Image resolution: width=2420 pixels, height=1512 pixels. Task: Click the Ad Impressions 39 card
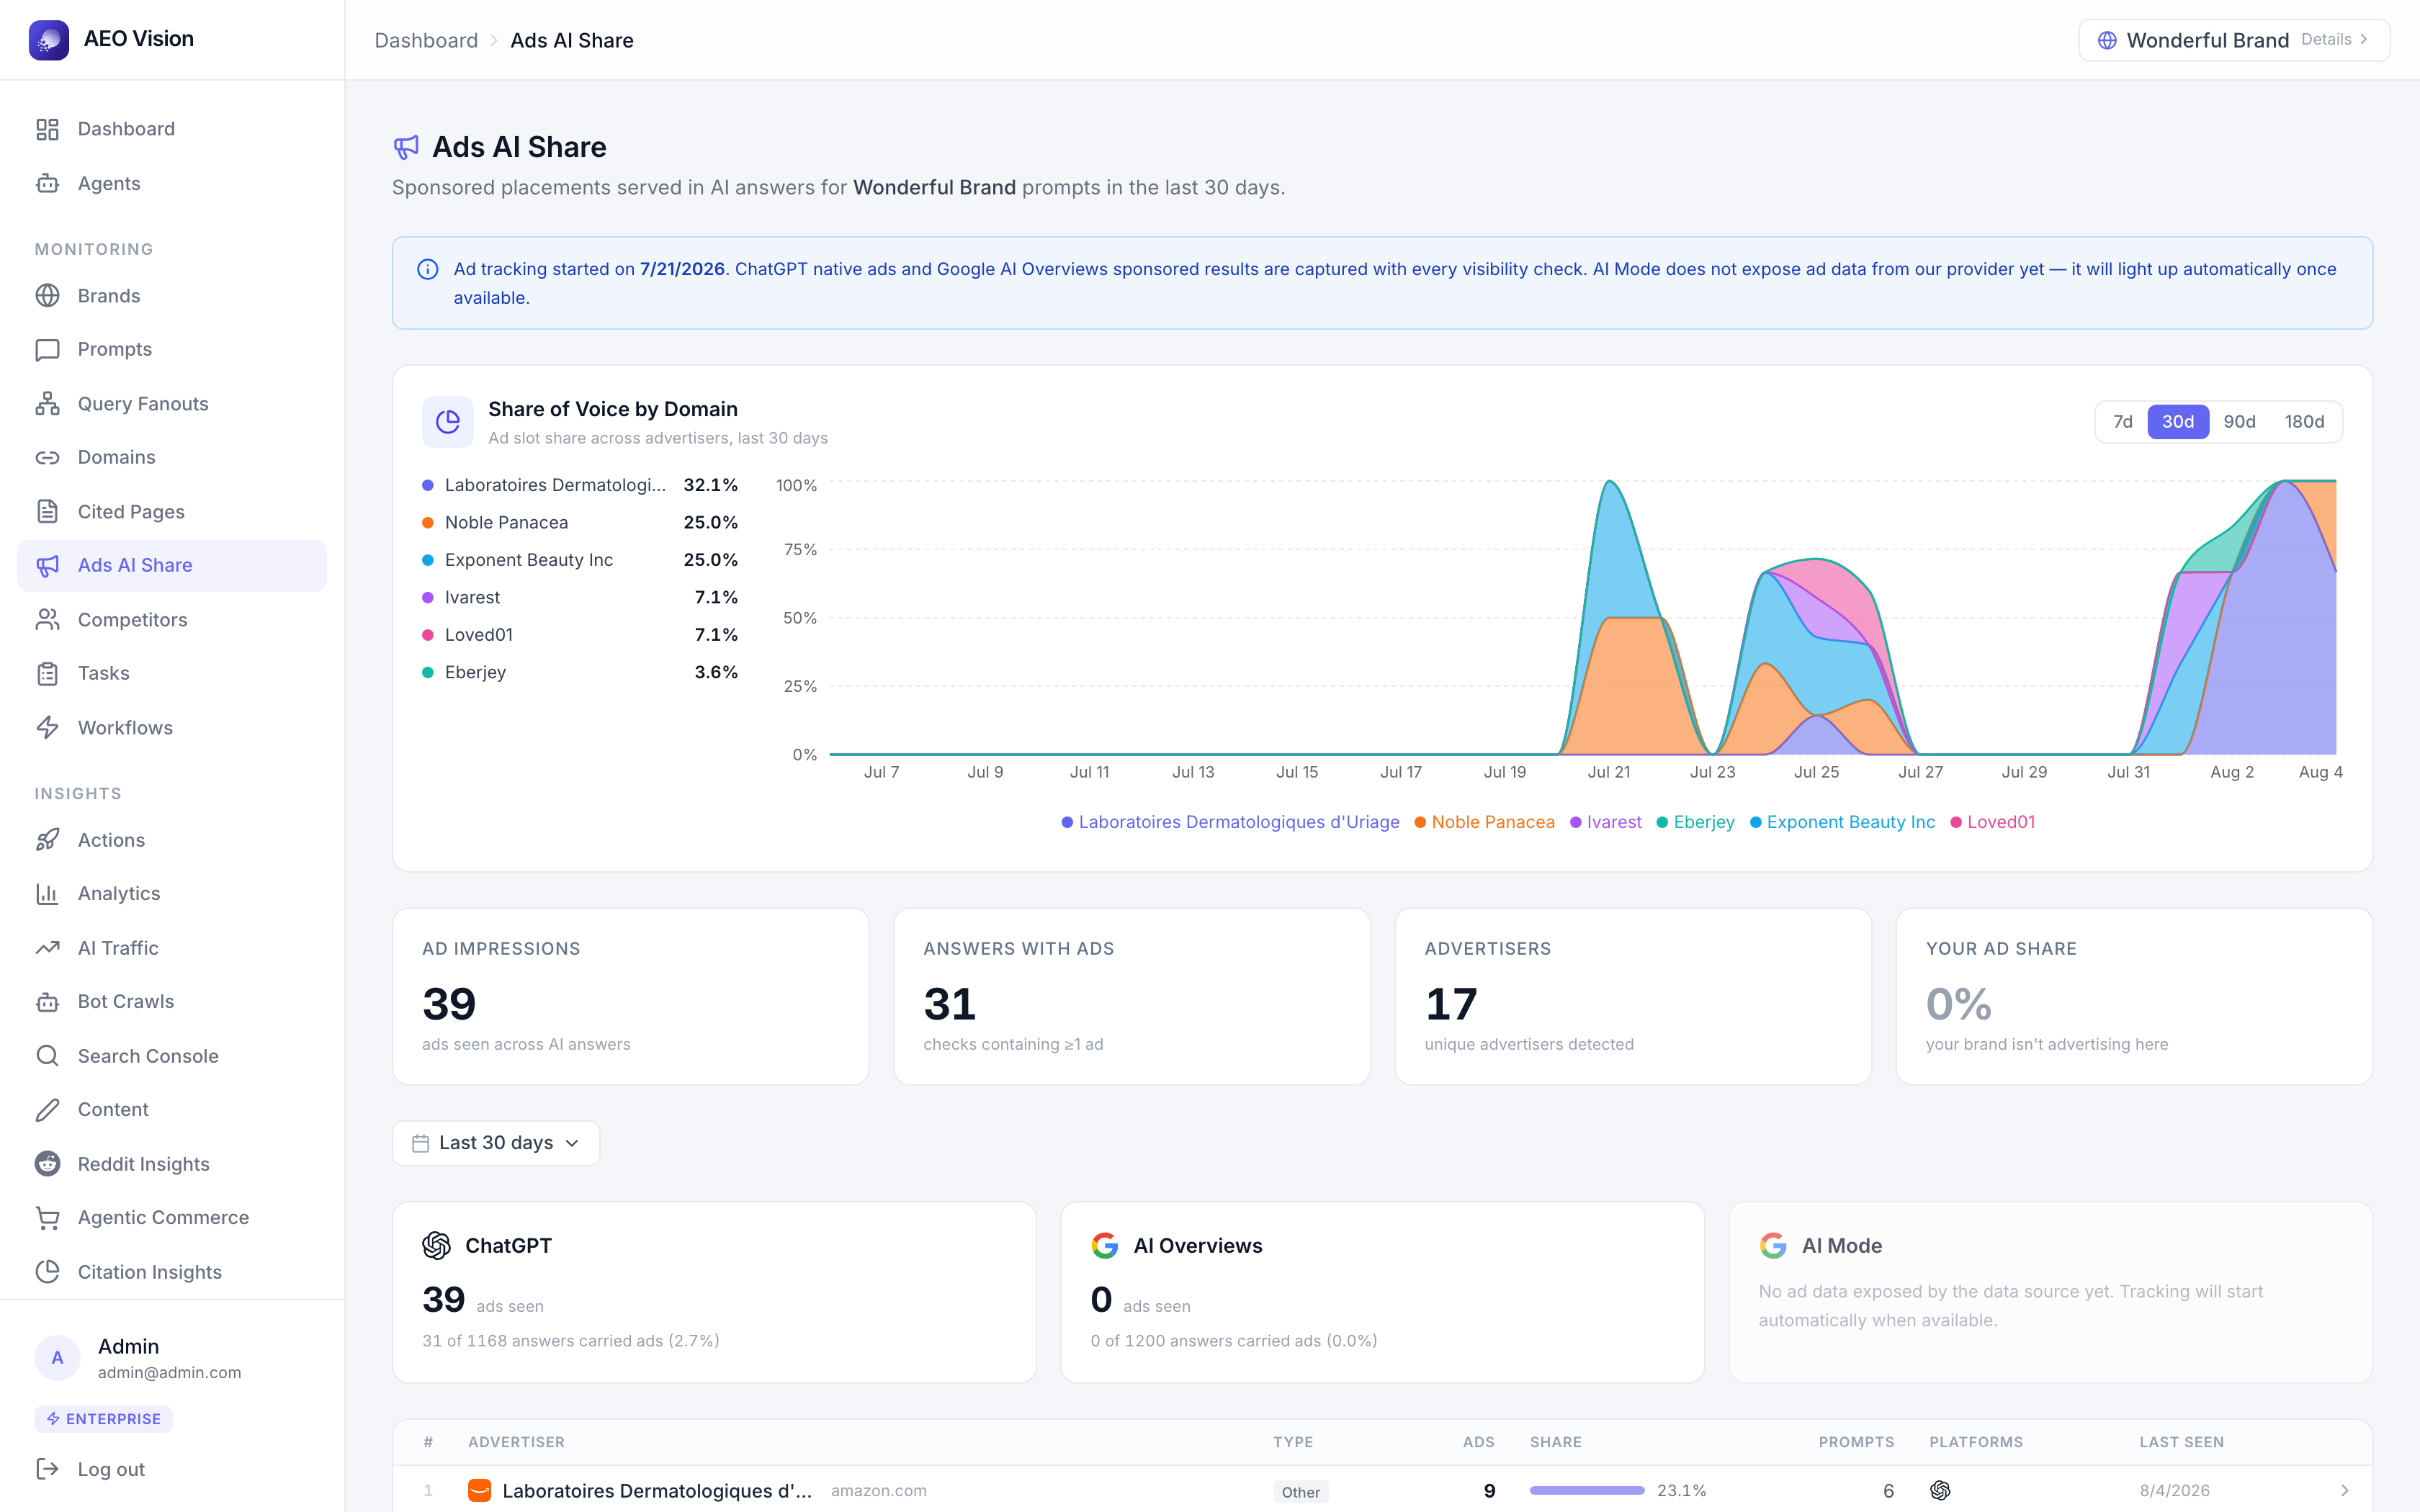click(631, 996)
